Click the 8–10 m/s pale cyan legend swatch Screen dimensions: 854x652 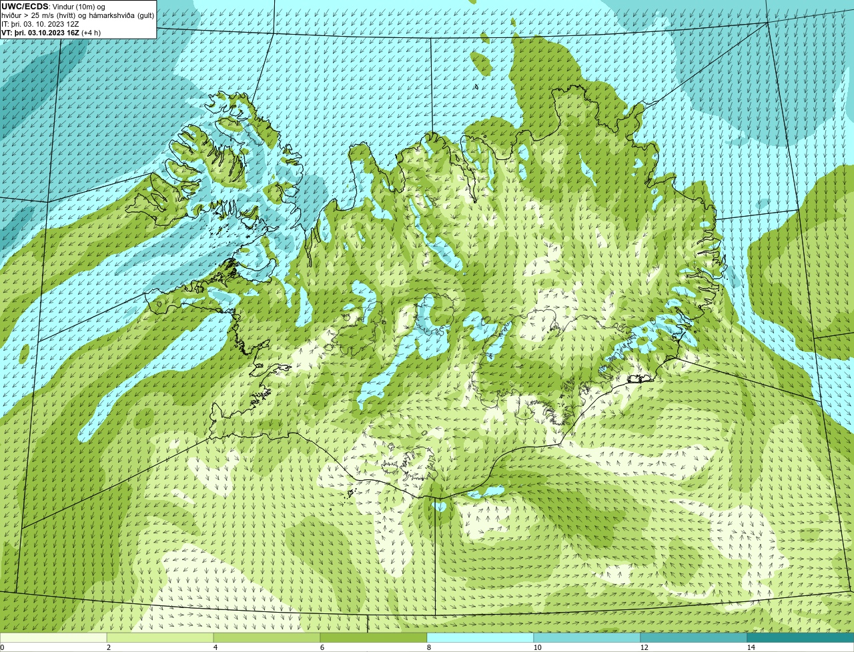click(480, 638)
